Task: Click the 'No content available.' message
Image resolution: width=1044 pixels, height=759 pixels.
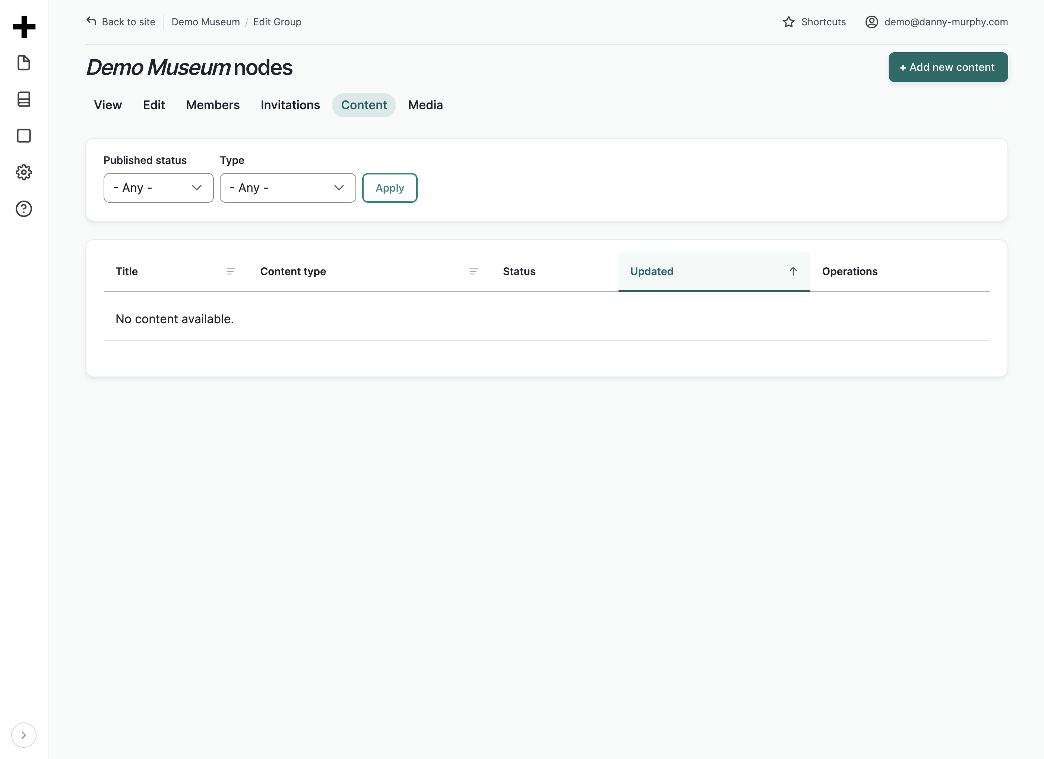Action: pos(174,319)
